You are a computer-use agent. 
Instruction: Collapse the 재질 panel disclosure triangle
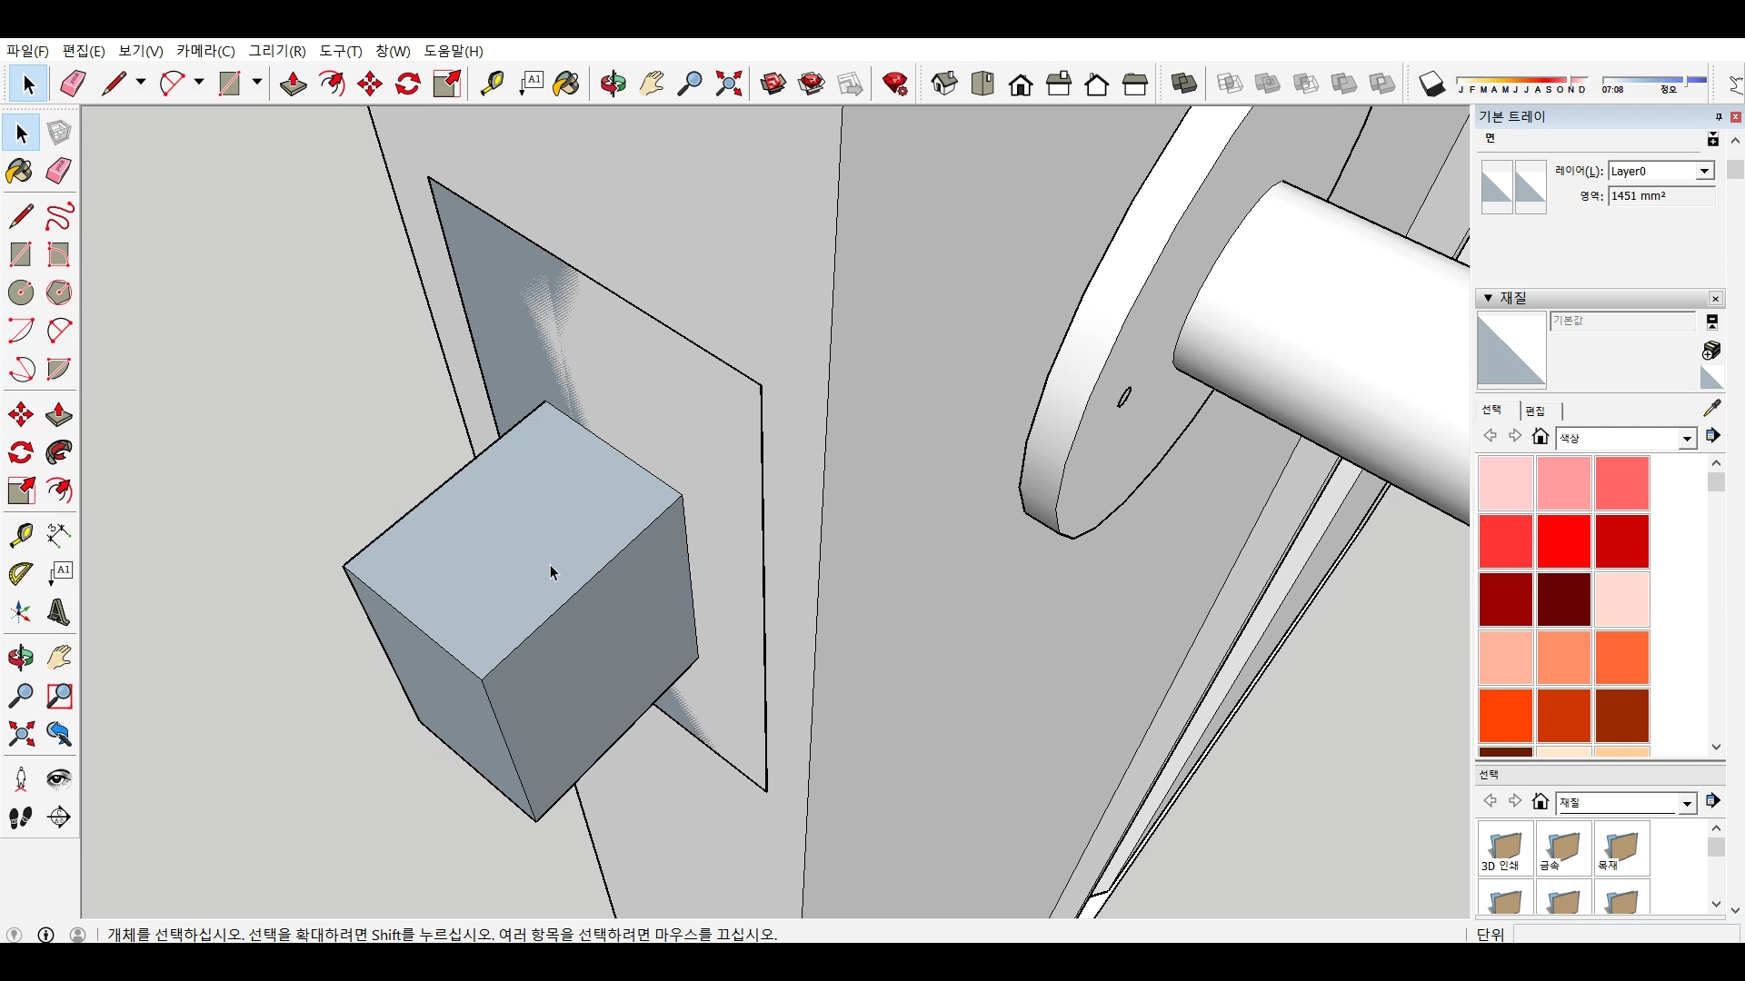click(x=1488, y=298)
